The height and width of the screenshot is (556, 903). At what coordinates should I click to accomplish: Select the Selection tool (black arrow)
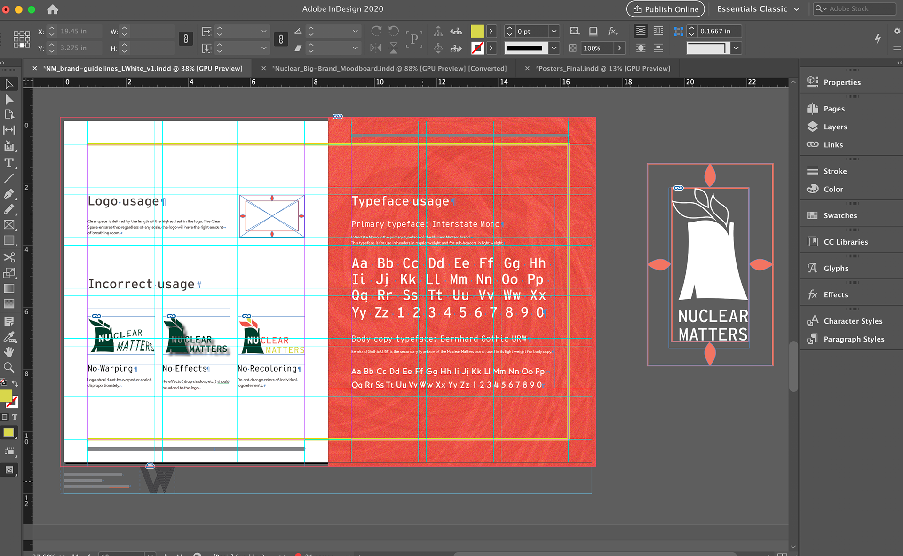pos(9,84)
